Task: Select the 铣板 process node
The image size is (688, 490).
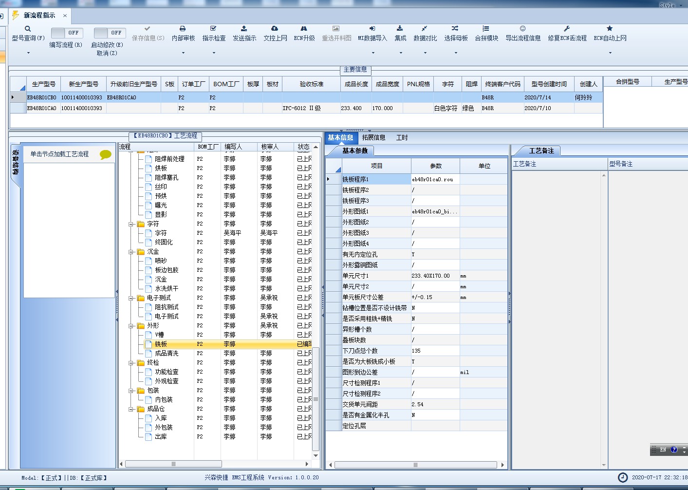Action: (x=161, y=344)
